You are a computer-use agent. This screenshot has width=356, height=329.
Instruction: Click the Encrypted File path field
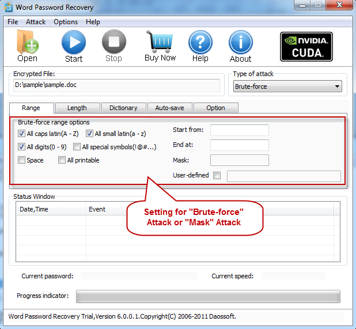click(116, 85)
